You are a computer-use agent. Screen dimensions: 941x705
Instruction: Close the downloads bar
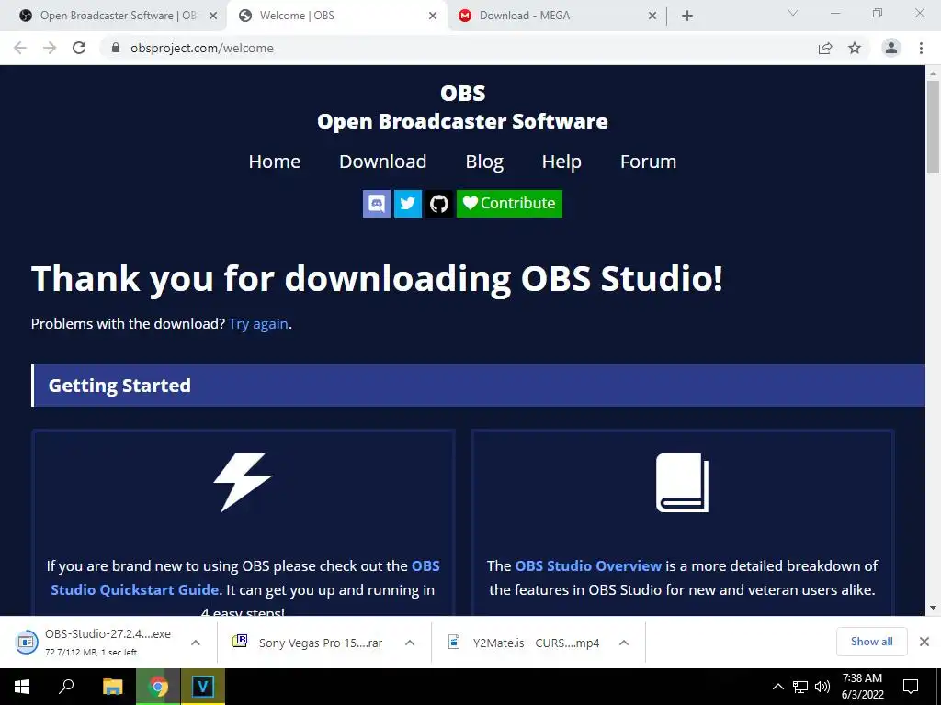tap(924, 642)
